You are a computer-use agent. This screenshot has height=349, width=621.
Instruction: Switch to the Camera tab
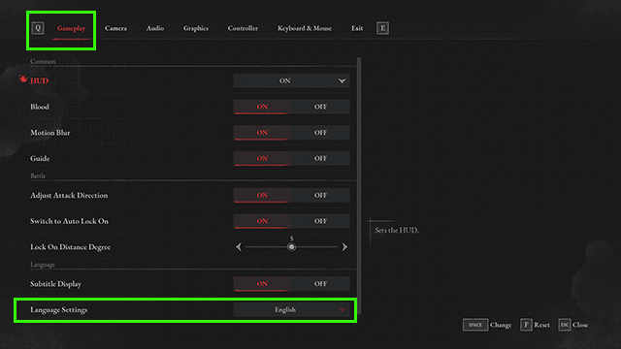[x=116, y=28]
